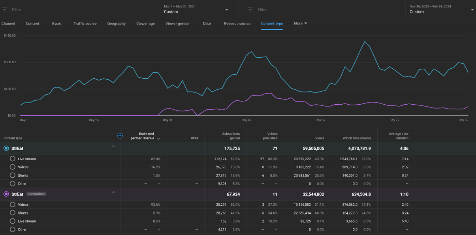Click the blue plus add metric icon
This screenshot has width=476, height=235.
(x=120, y=136)
